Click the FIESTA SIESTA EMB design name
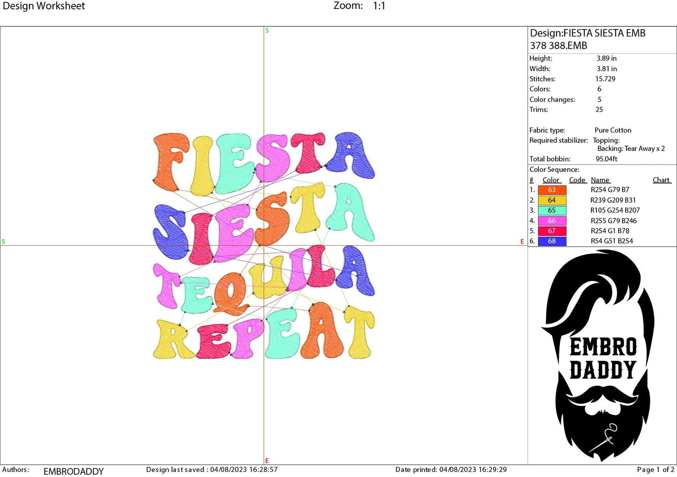The image size is (677, 477). 588,33
